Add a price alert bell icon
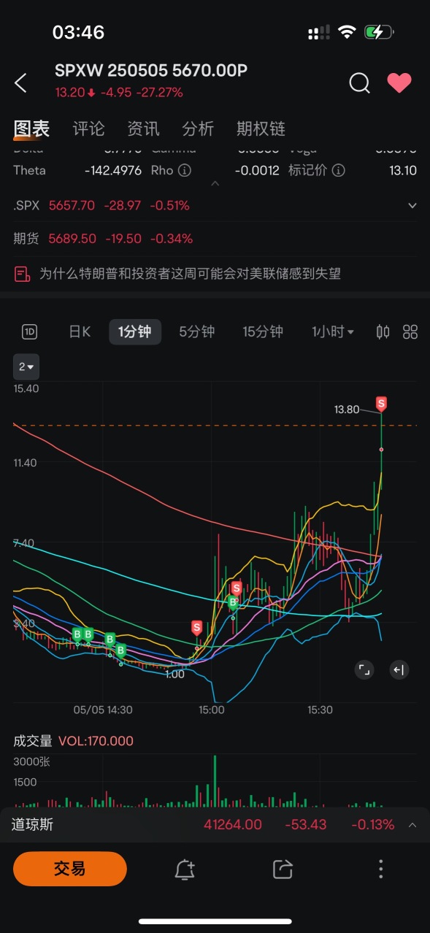 185,869
